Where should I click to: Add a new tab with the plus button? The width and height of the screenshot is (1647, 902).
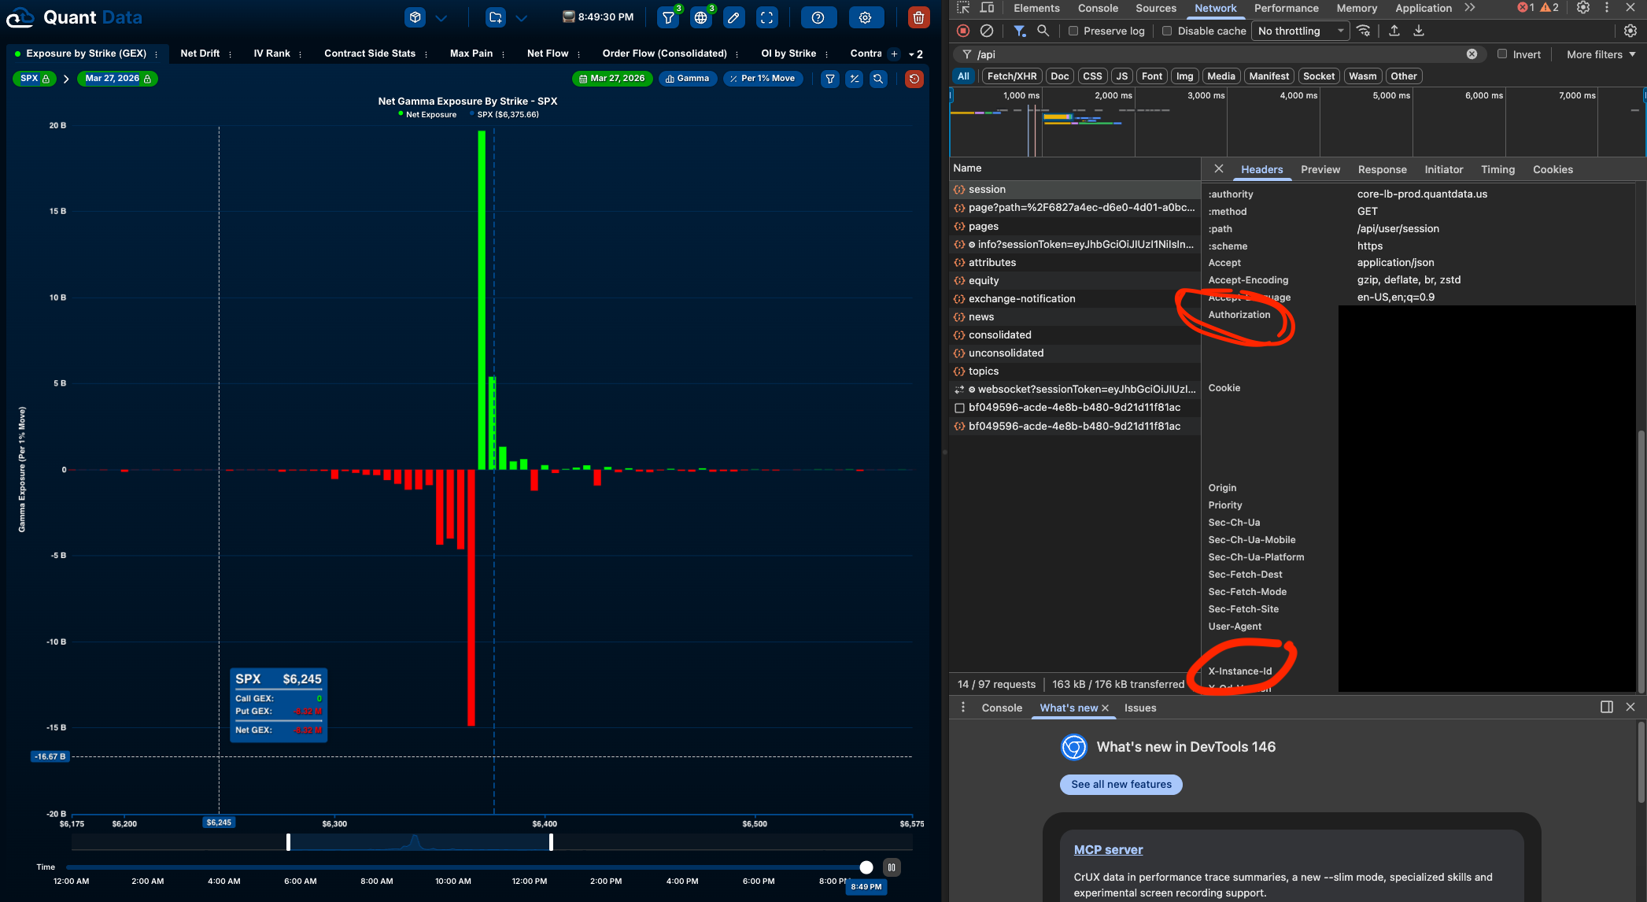point(894,54)
